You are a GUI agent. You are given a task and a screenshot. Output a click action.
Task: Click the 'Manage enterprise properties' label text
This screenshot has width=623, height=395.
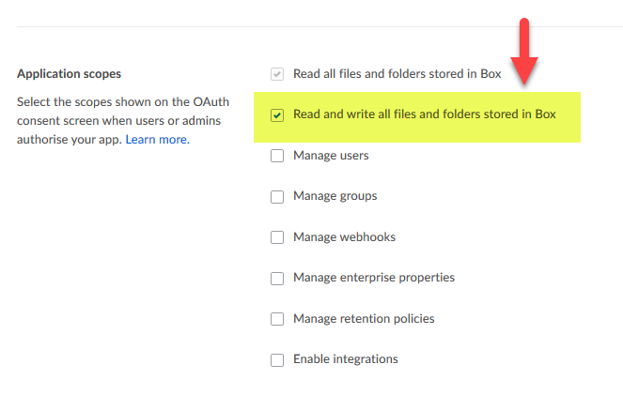(x=374, y=278)
